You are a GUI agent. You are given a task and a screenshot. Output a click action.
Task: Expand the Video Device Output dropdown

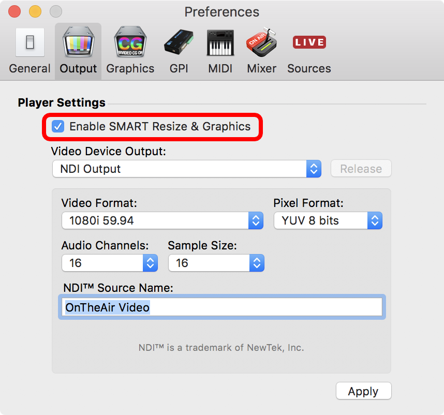187,169
